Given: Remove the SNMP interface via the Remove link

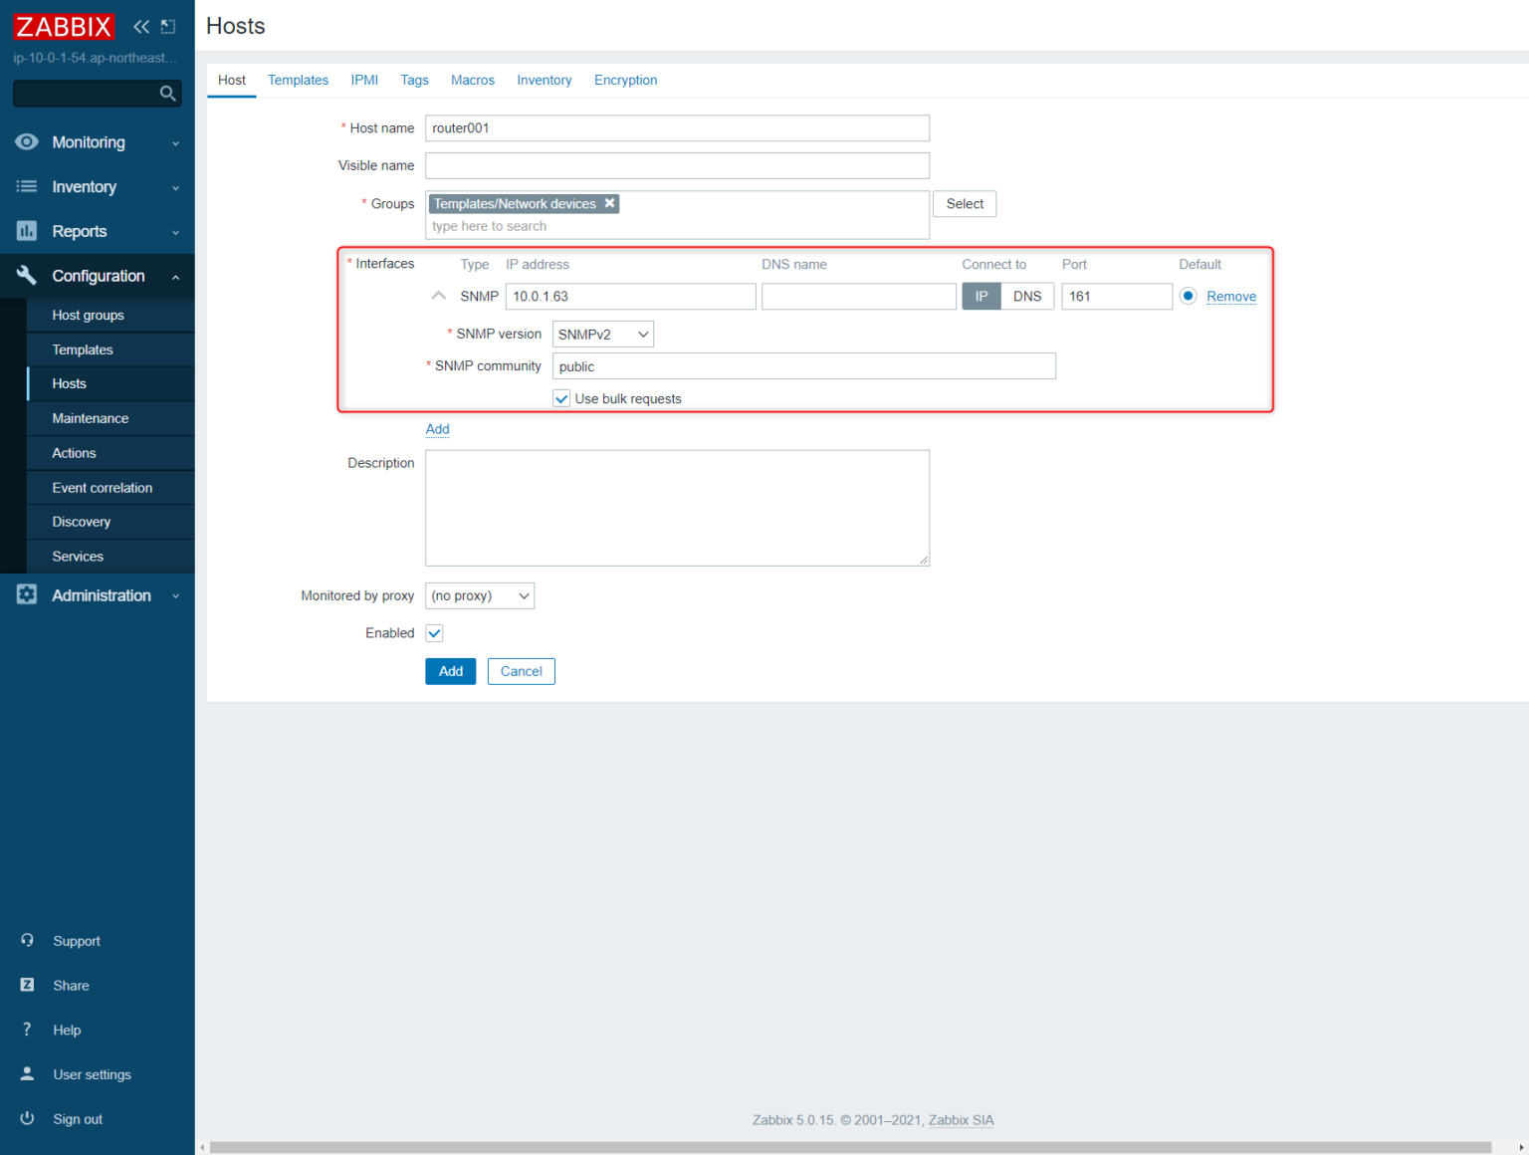Looking at the screenshot, I should [x=1231, y=296].
